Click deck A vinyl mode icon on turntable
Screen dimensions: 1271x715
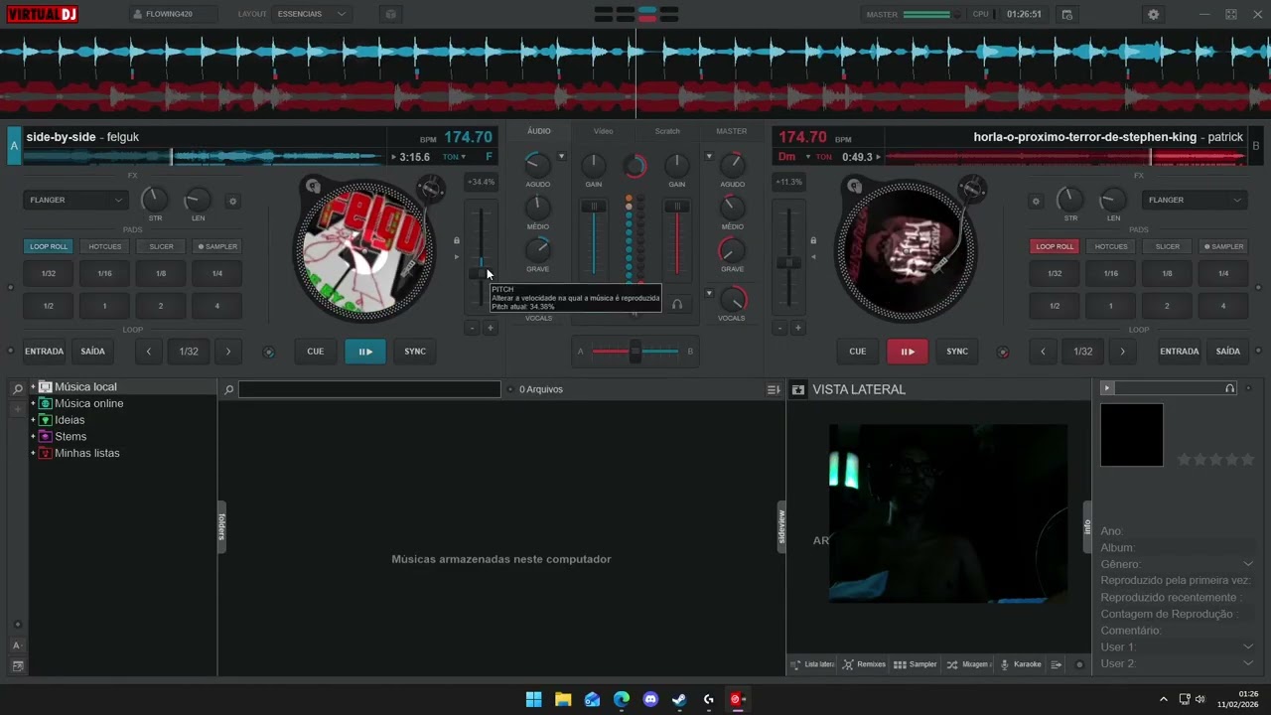click(313, 186)
